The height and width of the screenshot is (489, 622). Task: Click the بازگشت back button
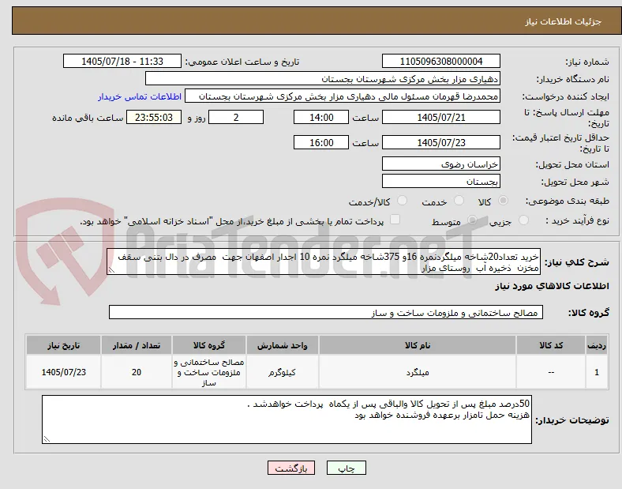pyautogui.click(x=291, y=468)
